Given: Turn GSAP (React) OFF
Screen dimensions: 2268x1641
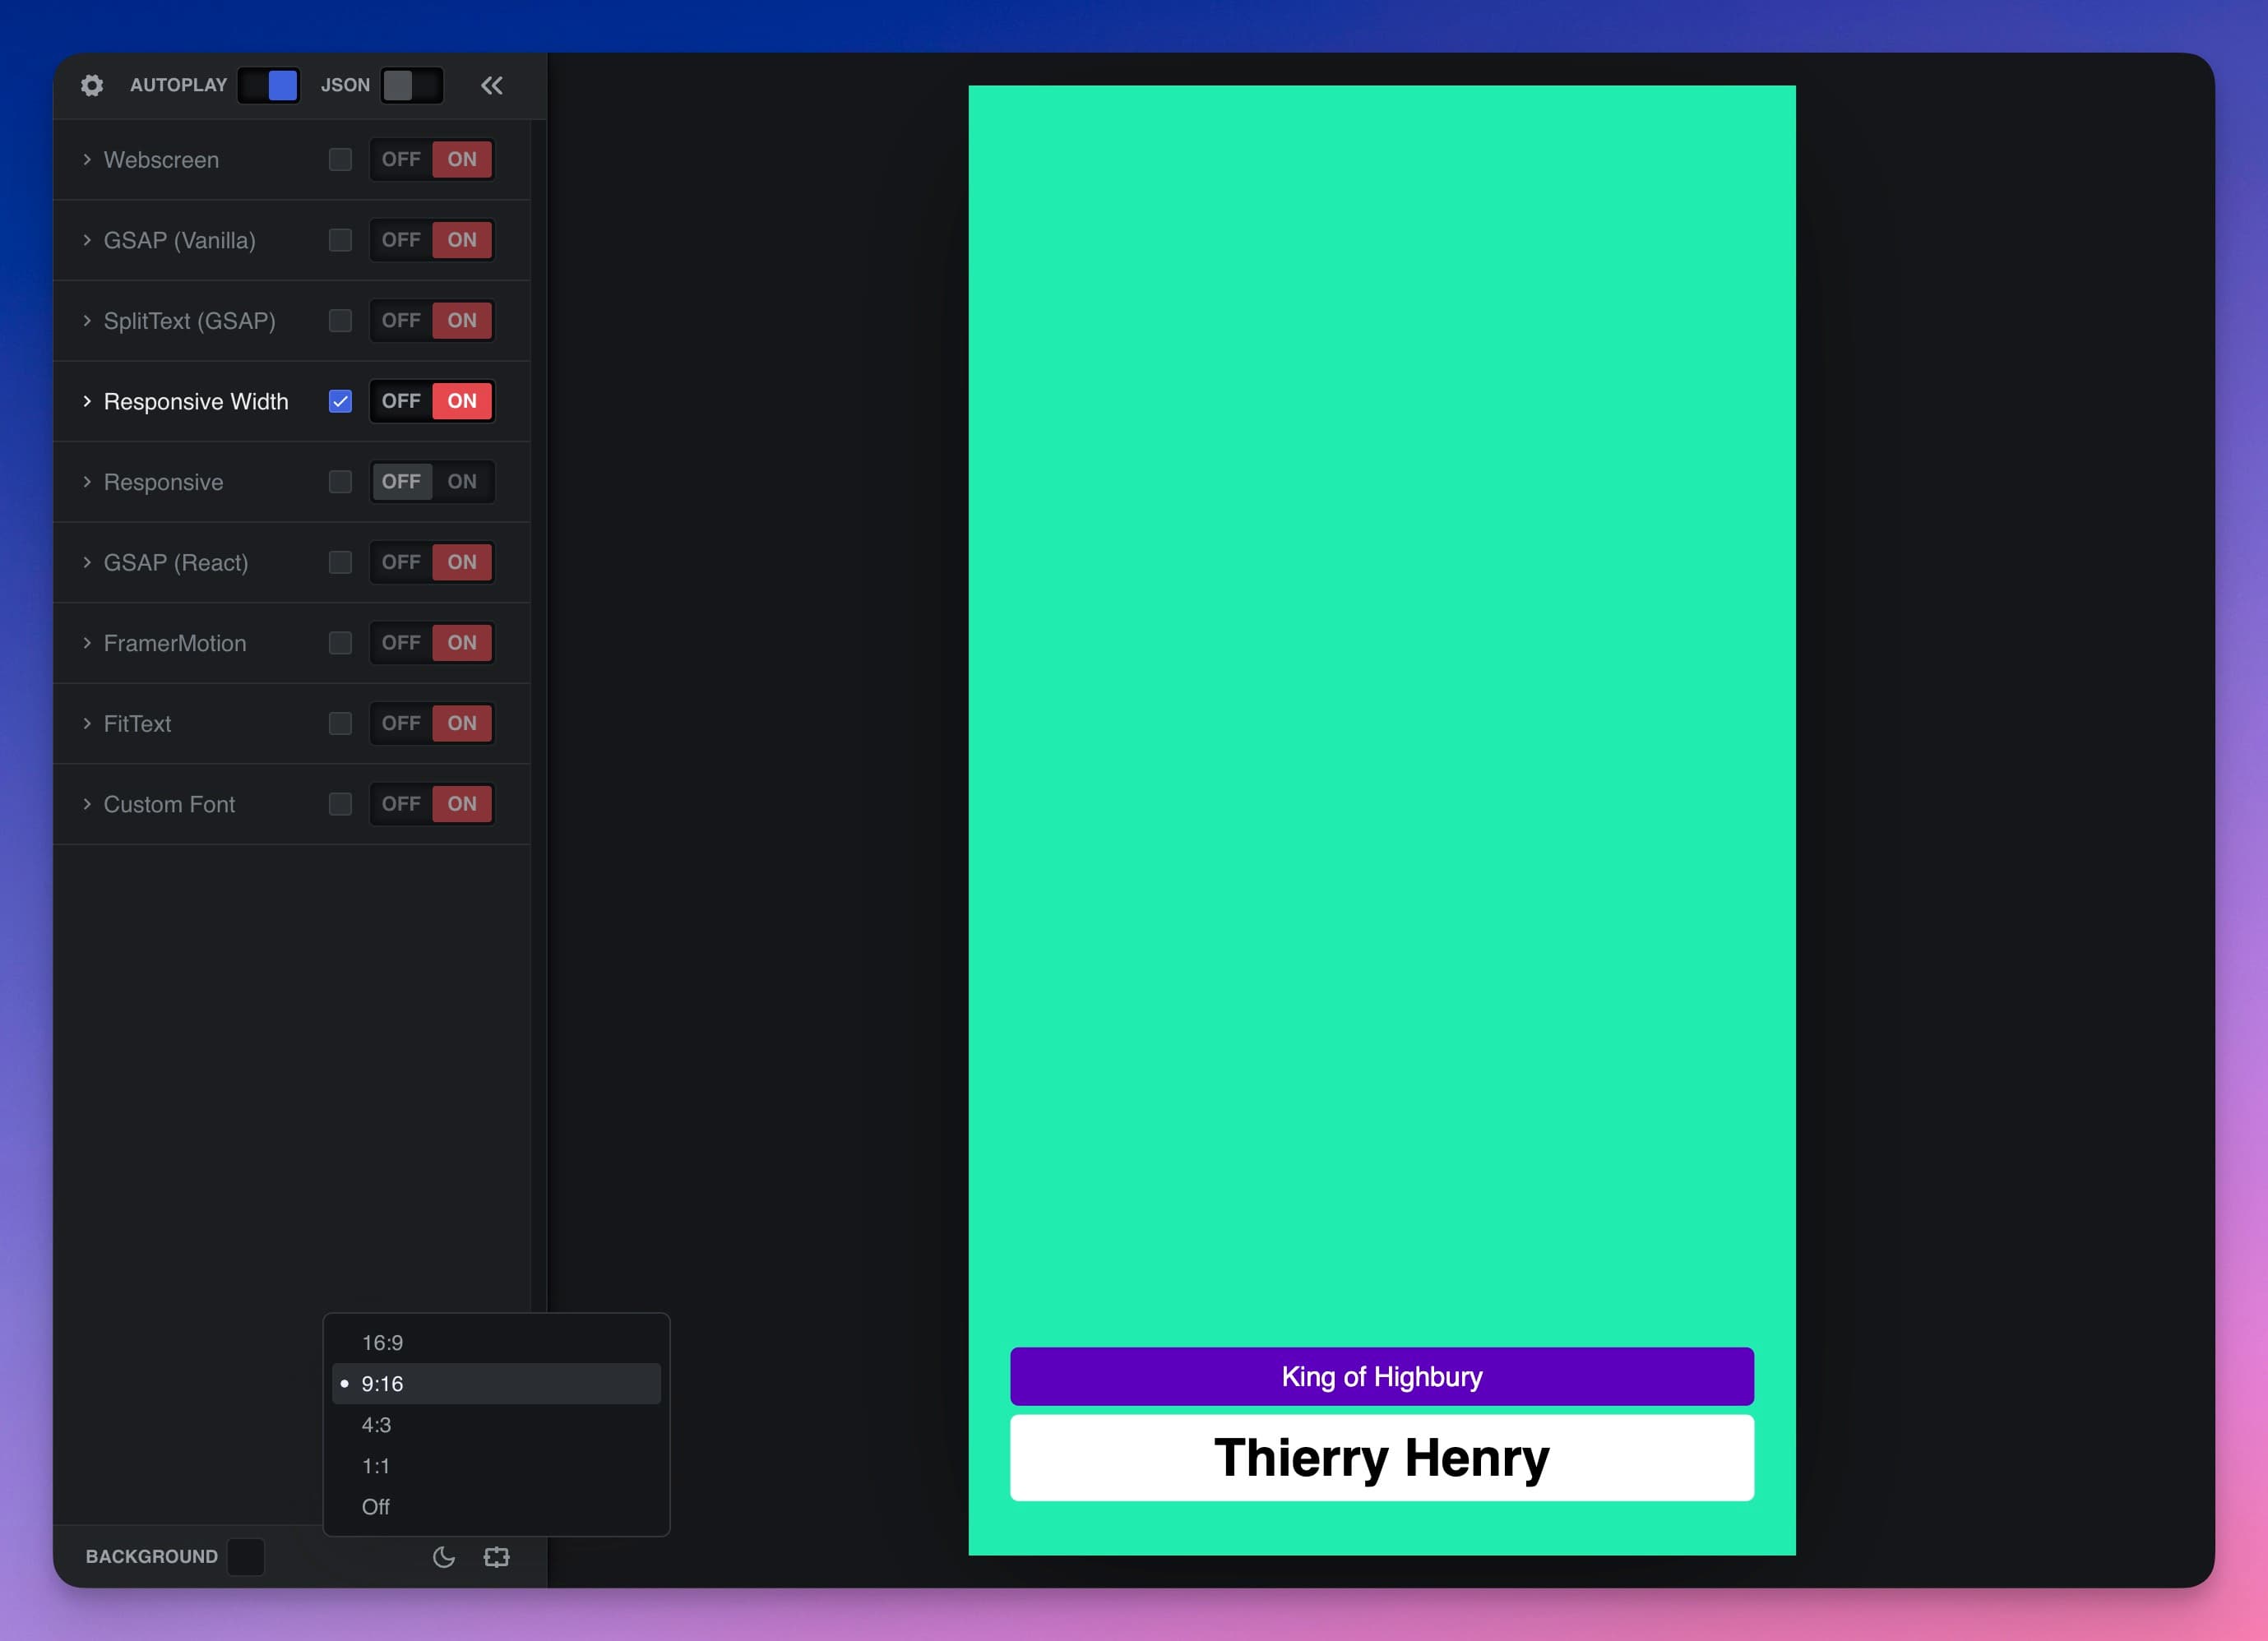Looking at the screenshot, I should coord(401,562).
